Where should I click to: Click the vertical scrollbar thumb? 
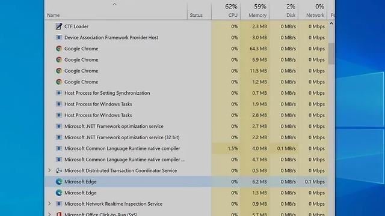click(x=331, y=54)
